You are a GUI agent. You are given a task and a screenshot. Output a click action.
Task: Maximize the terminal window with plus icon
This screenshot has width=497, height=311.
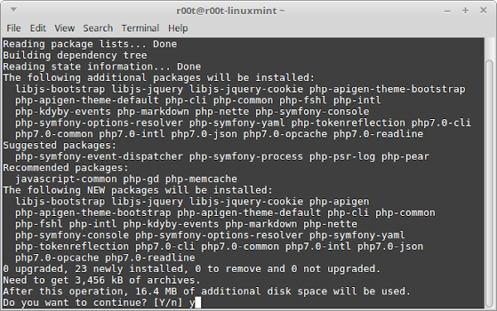[x=465, y=11]
